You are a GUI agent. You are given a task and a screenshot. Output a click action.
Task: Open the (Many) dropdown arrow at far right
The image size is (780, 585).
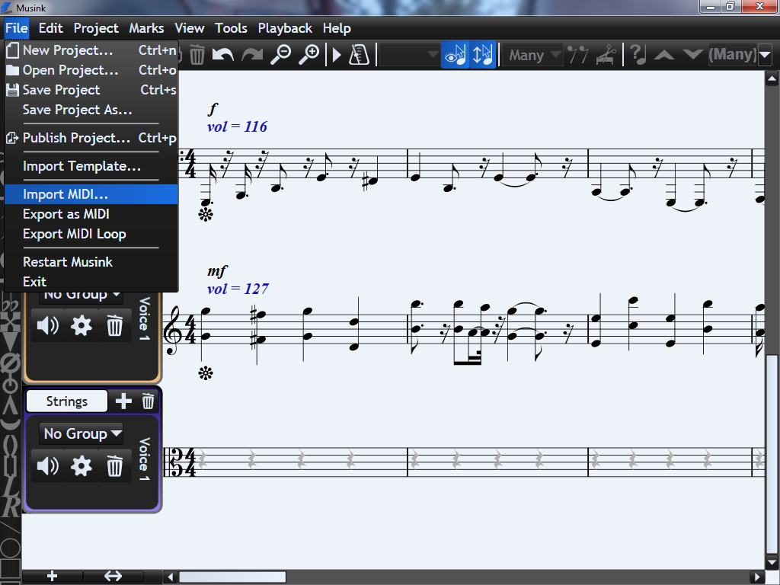click(x=764, y=55)
